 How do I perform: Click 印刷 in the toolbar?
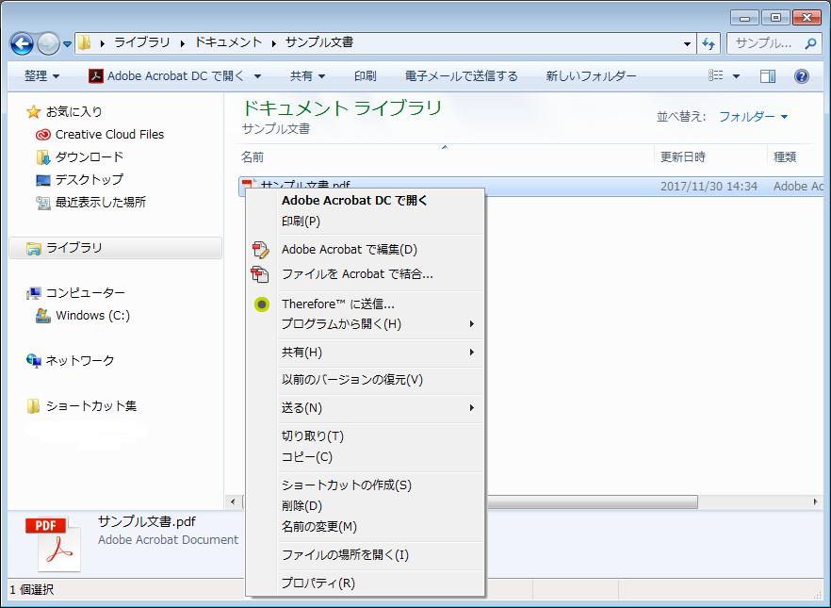click(x=366, y=76)
